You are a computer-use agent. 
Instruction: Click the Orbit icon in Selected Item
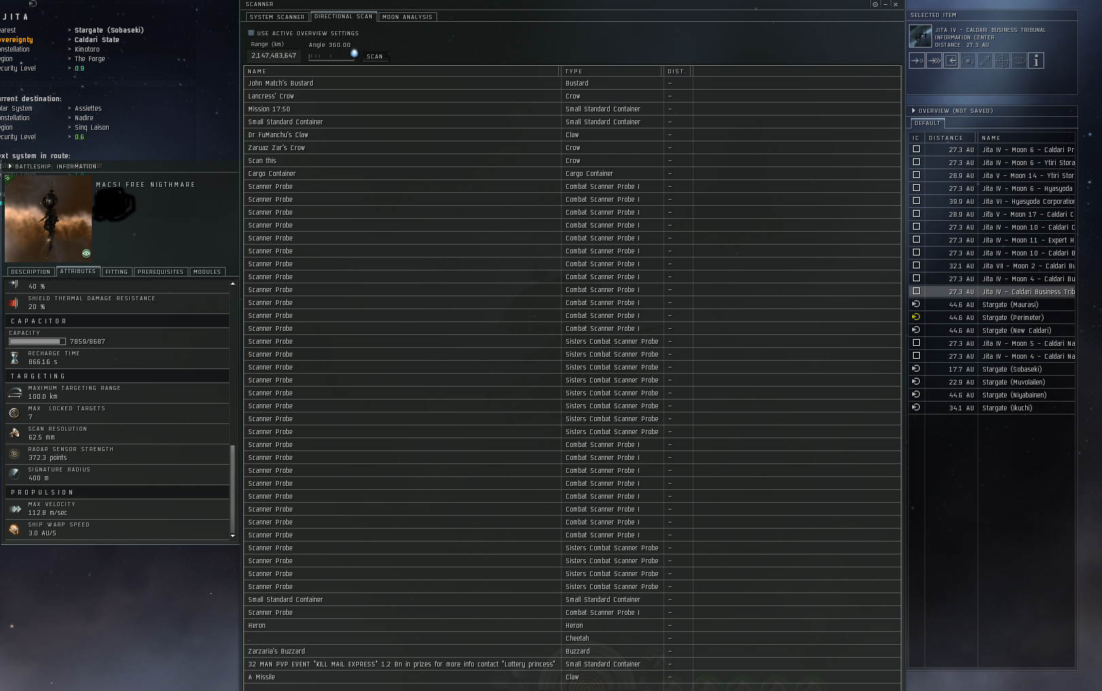click(x=968, y=60)
